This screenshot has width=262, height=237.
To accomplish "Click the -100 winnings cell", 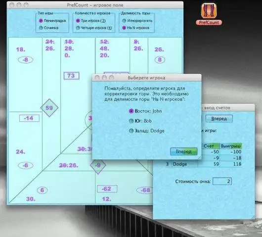I will click(231, 152).
